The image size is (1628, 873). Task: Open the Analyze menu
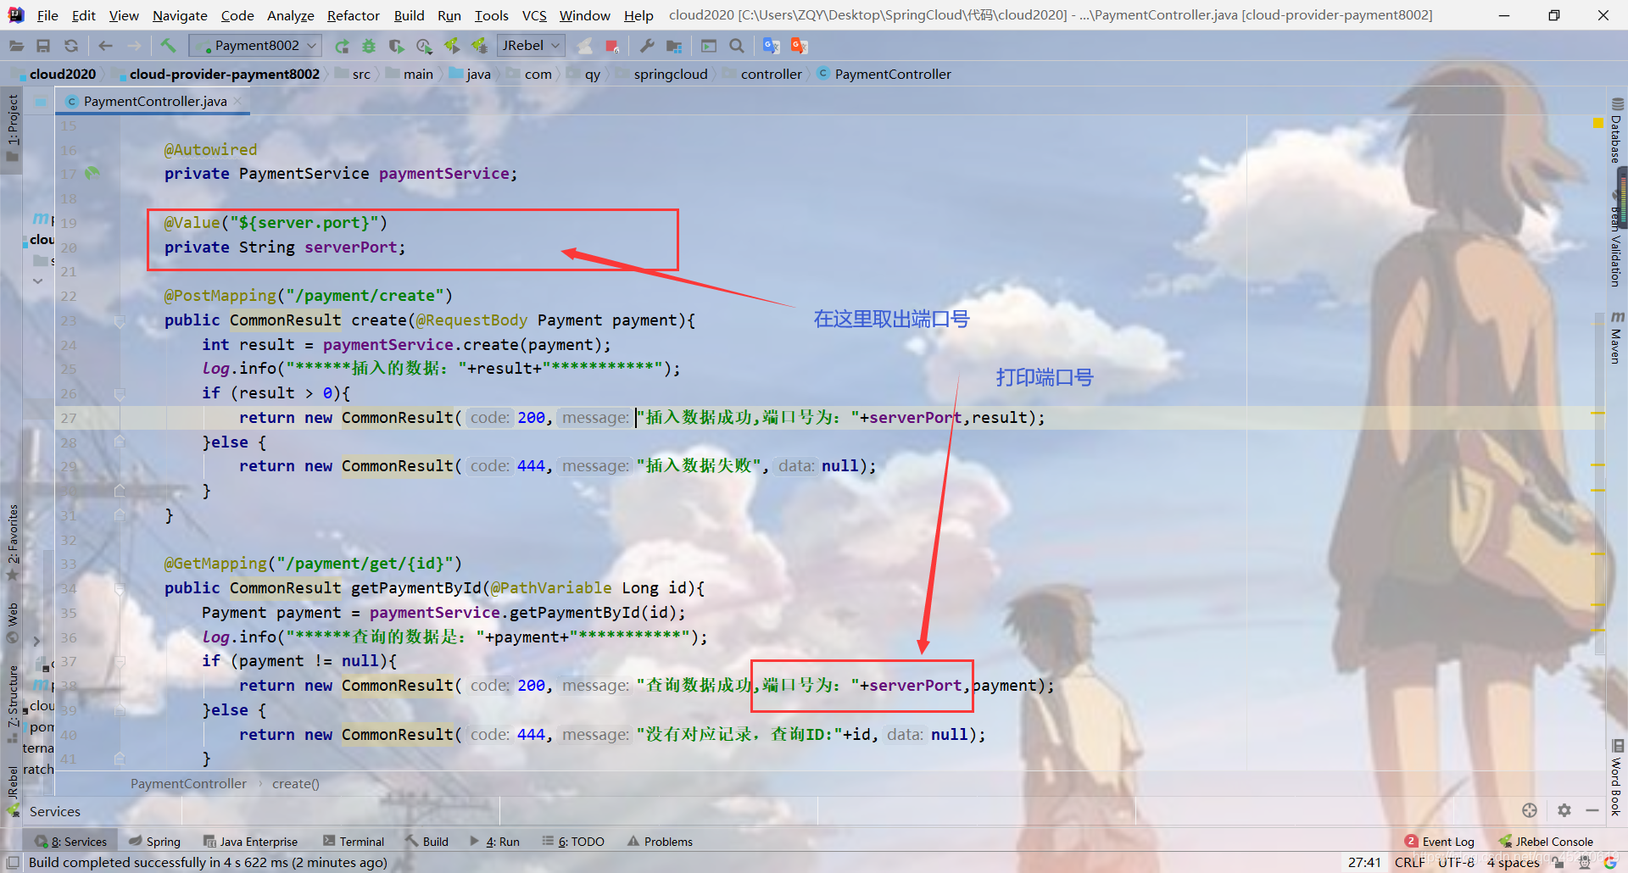[290, 15]
